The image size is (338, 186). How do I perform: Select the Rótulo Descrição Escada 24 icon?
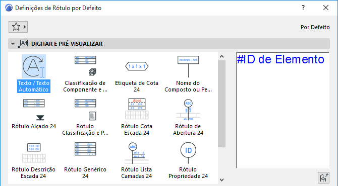pos(34,153)
